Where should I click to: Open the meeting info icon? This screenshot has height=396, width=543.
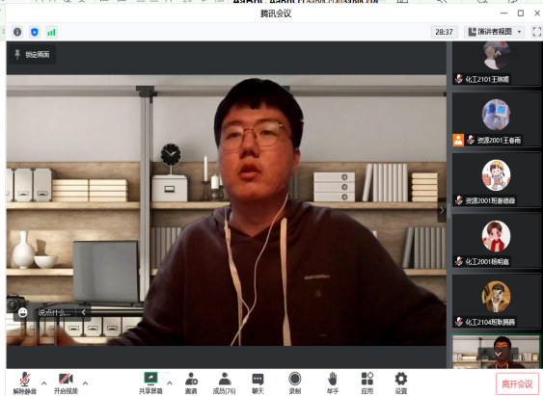point(17,32)
